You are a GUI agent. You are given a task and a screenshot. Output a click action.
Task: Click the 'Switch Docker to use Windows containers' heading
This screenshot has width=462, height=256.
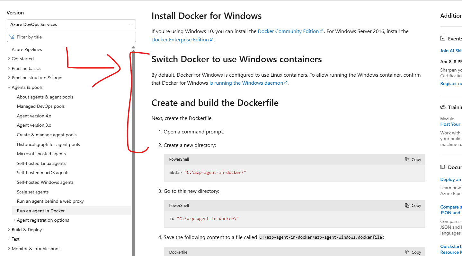click(x=237, y=59)
